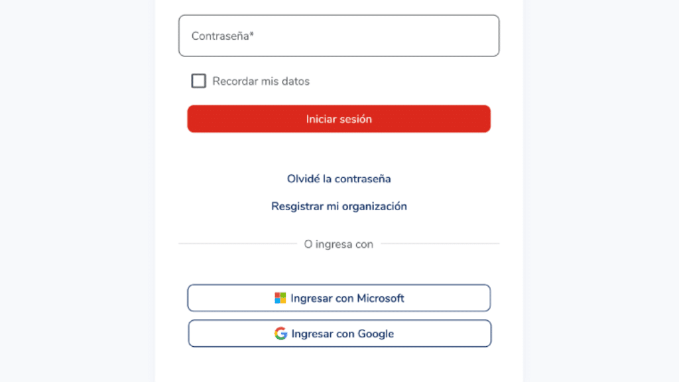
Task: Open the Resgistrar mi organización link
Action: (x=339, y=206)
